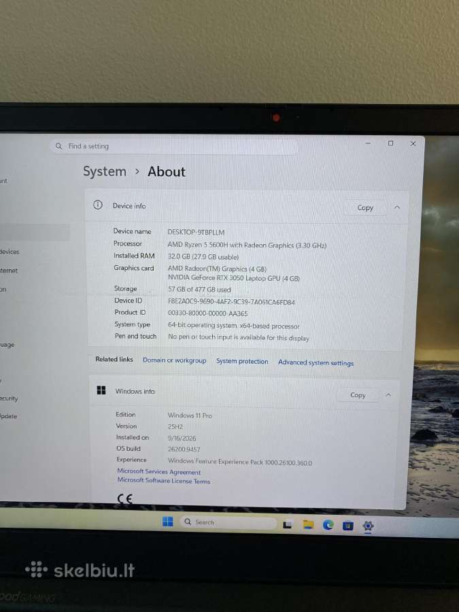Click the Settings gear on taskbar
Image resolution: width=459 pixels, height=612 pixels.
[x=368, y=526]
